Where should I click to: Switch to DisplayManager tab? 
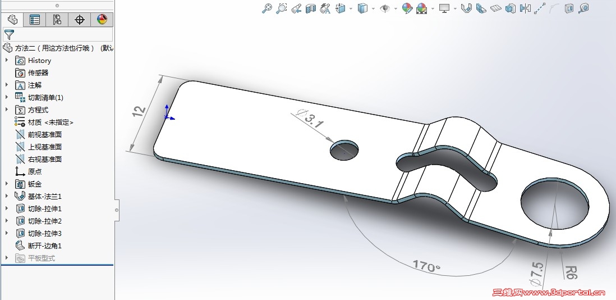(x=102, y=20)
